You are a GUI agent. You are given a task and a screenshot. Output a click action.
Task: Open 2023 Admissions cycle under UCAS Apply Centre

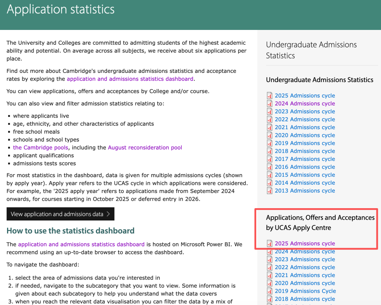click(305, 259)
